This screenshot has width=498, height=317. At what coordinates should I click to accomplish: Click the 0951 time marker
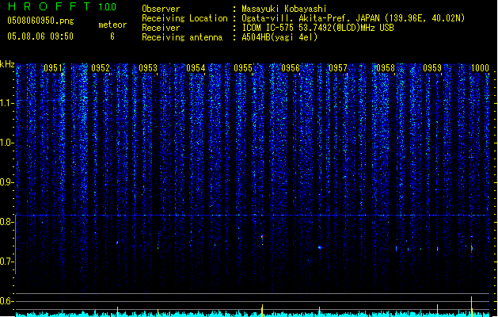pos(53,68)
